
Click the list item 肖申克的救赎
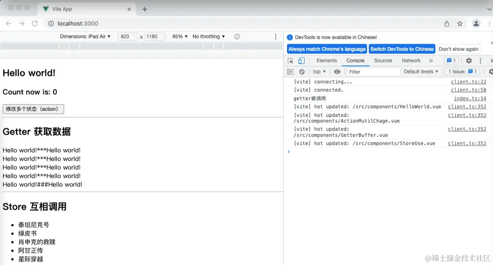point(37,242)
